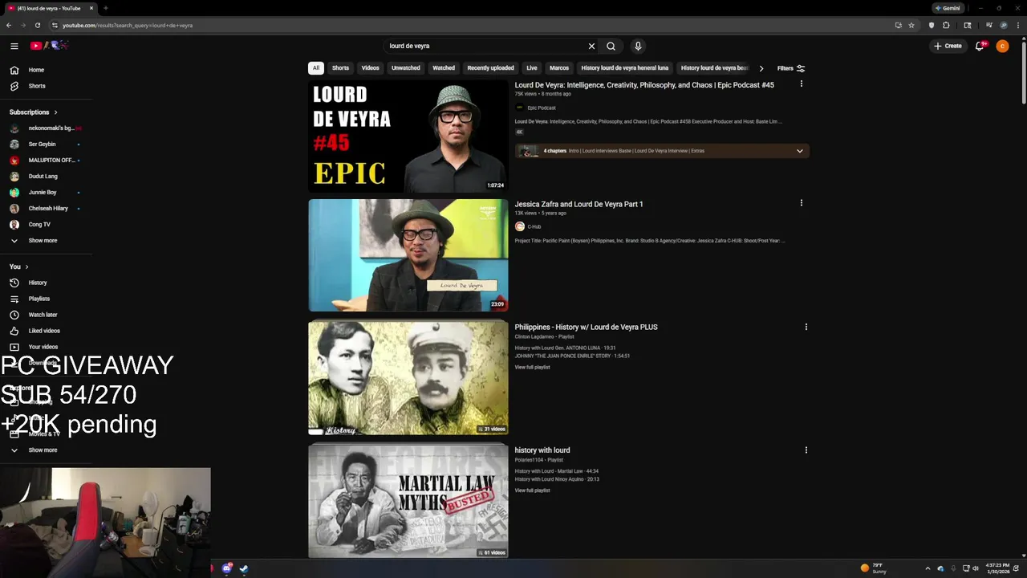
Task: Reload page with browser refresh icon
Action: tap(37, 25)
